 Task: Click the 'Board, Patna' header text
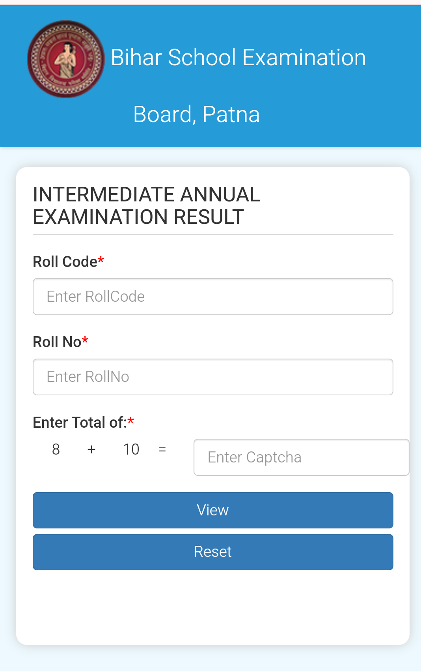196,115
